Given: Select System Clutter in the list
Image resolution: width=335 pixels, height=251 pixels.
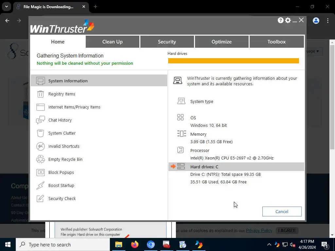Looking at the screenshot, I should pyautogui.click(x=99, y=133).
